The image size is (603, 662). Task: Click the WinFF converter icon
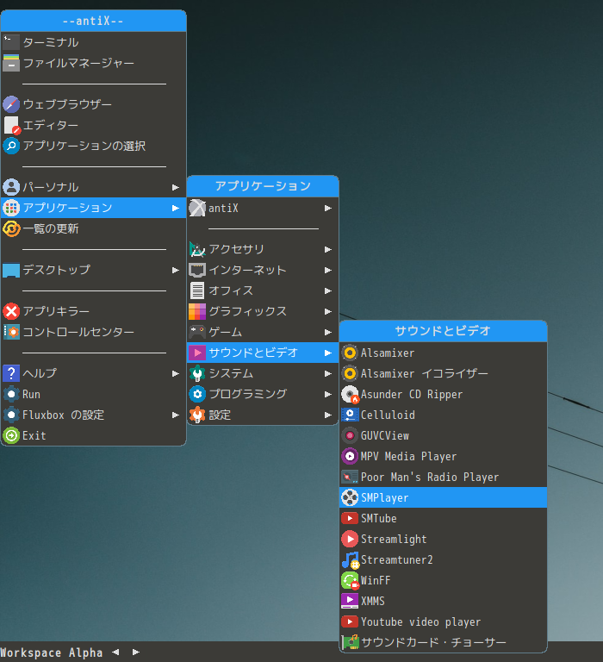pyautogui.click(x=350, y=580)
